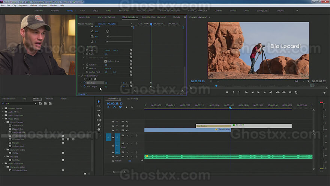This screenshot has height=186, width=330.
Task: Select the Hand tool
Action: tap(99, 130)
